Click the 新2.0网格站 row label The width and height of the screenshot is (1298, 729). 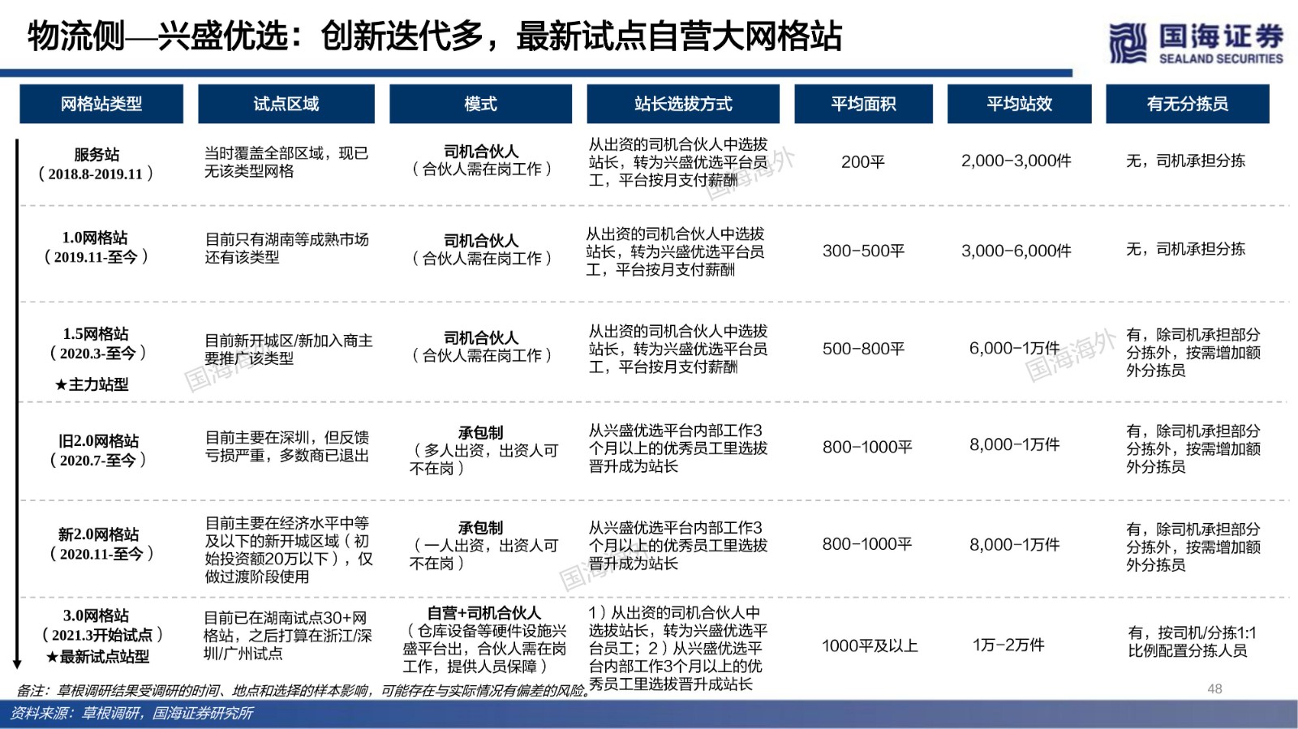[x=100, y=544]
